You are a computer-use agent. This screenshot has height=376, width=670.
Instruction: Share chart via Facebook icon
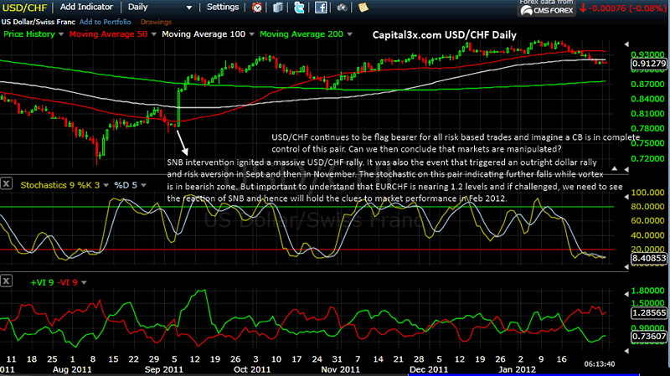pyautogui.click(x=321, y=8)
